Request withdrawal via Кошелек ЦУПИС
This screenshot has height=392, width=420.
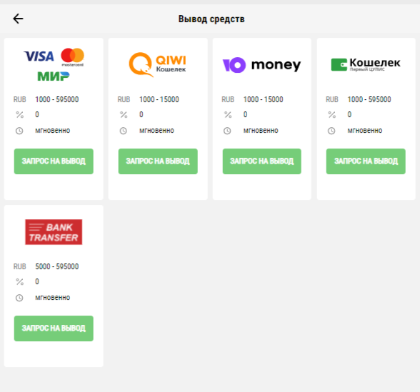click(366, 161)
